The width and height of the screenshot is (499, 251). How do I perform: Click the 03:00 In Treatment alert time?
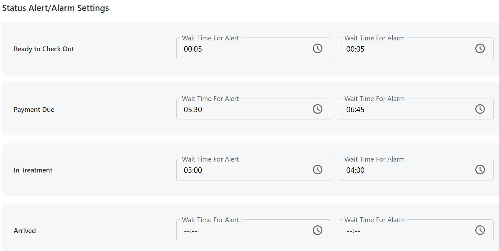[x=193, y=170]
